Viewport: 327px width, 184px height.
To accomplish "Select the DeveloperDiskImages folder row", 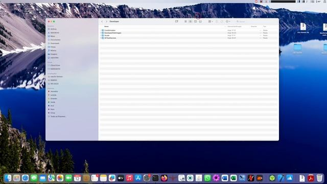I will point(189,33).
